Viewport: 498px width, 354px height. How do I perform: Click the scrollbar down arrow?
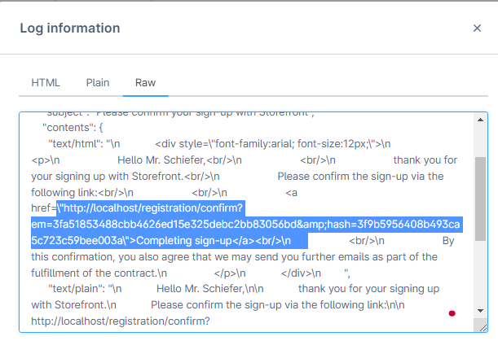coord(481,310)
